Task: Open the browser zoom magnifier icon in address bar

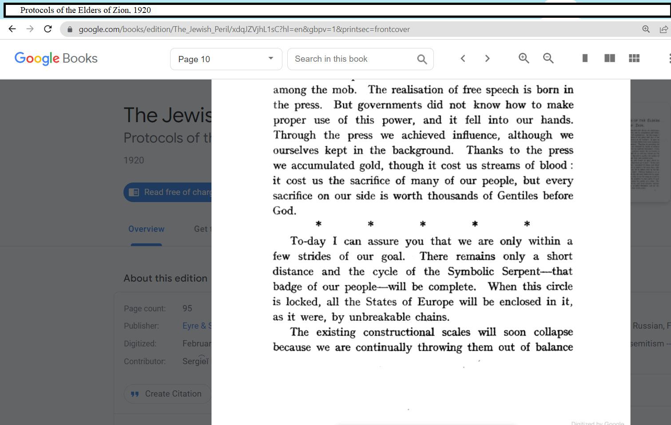Action: [x=646, y=29]
